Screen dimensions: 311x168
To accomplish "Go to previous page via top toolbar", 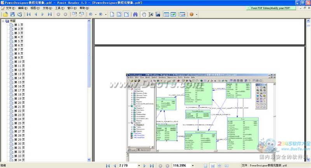I will click(36, 14).
